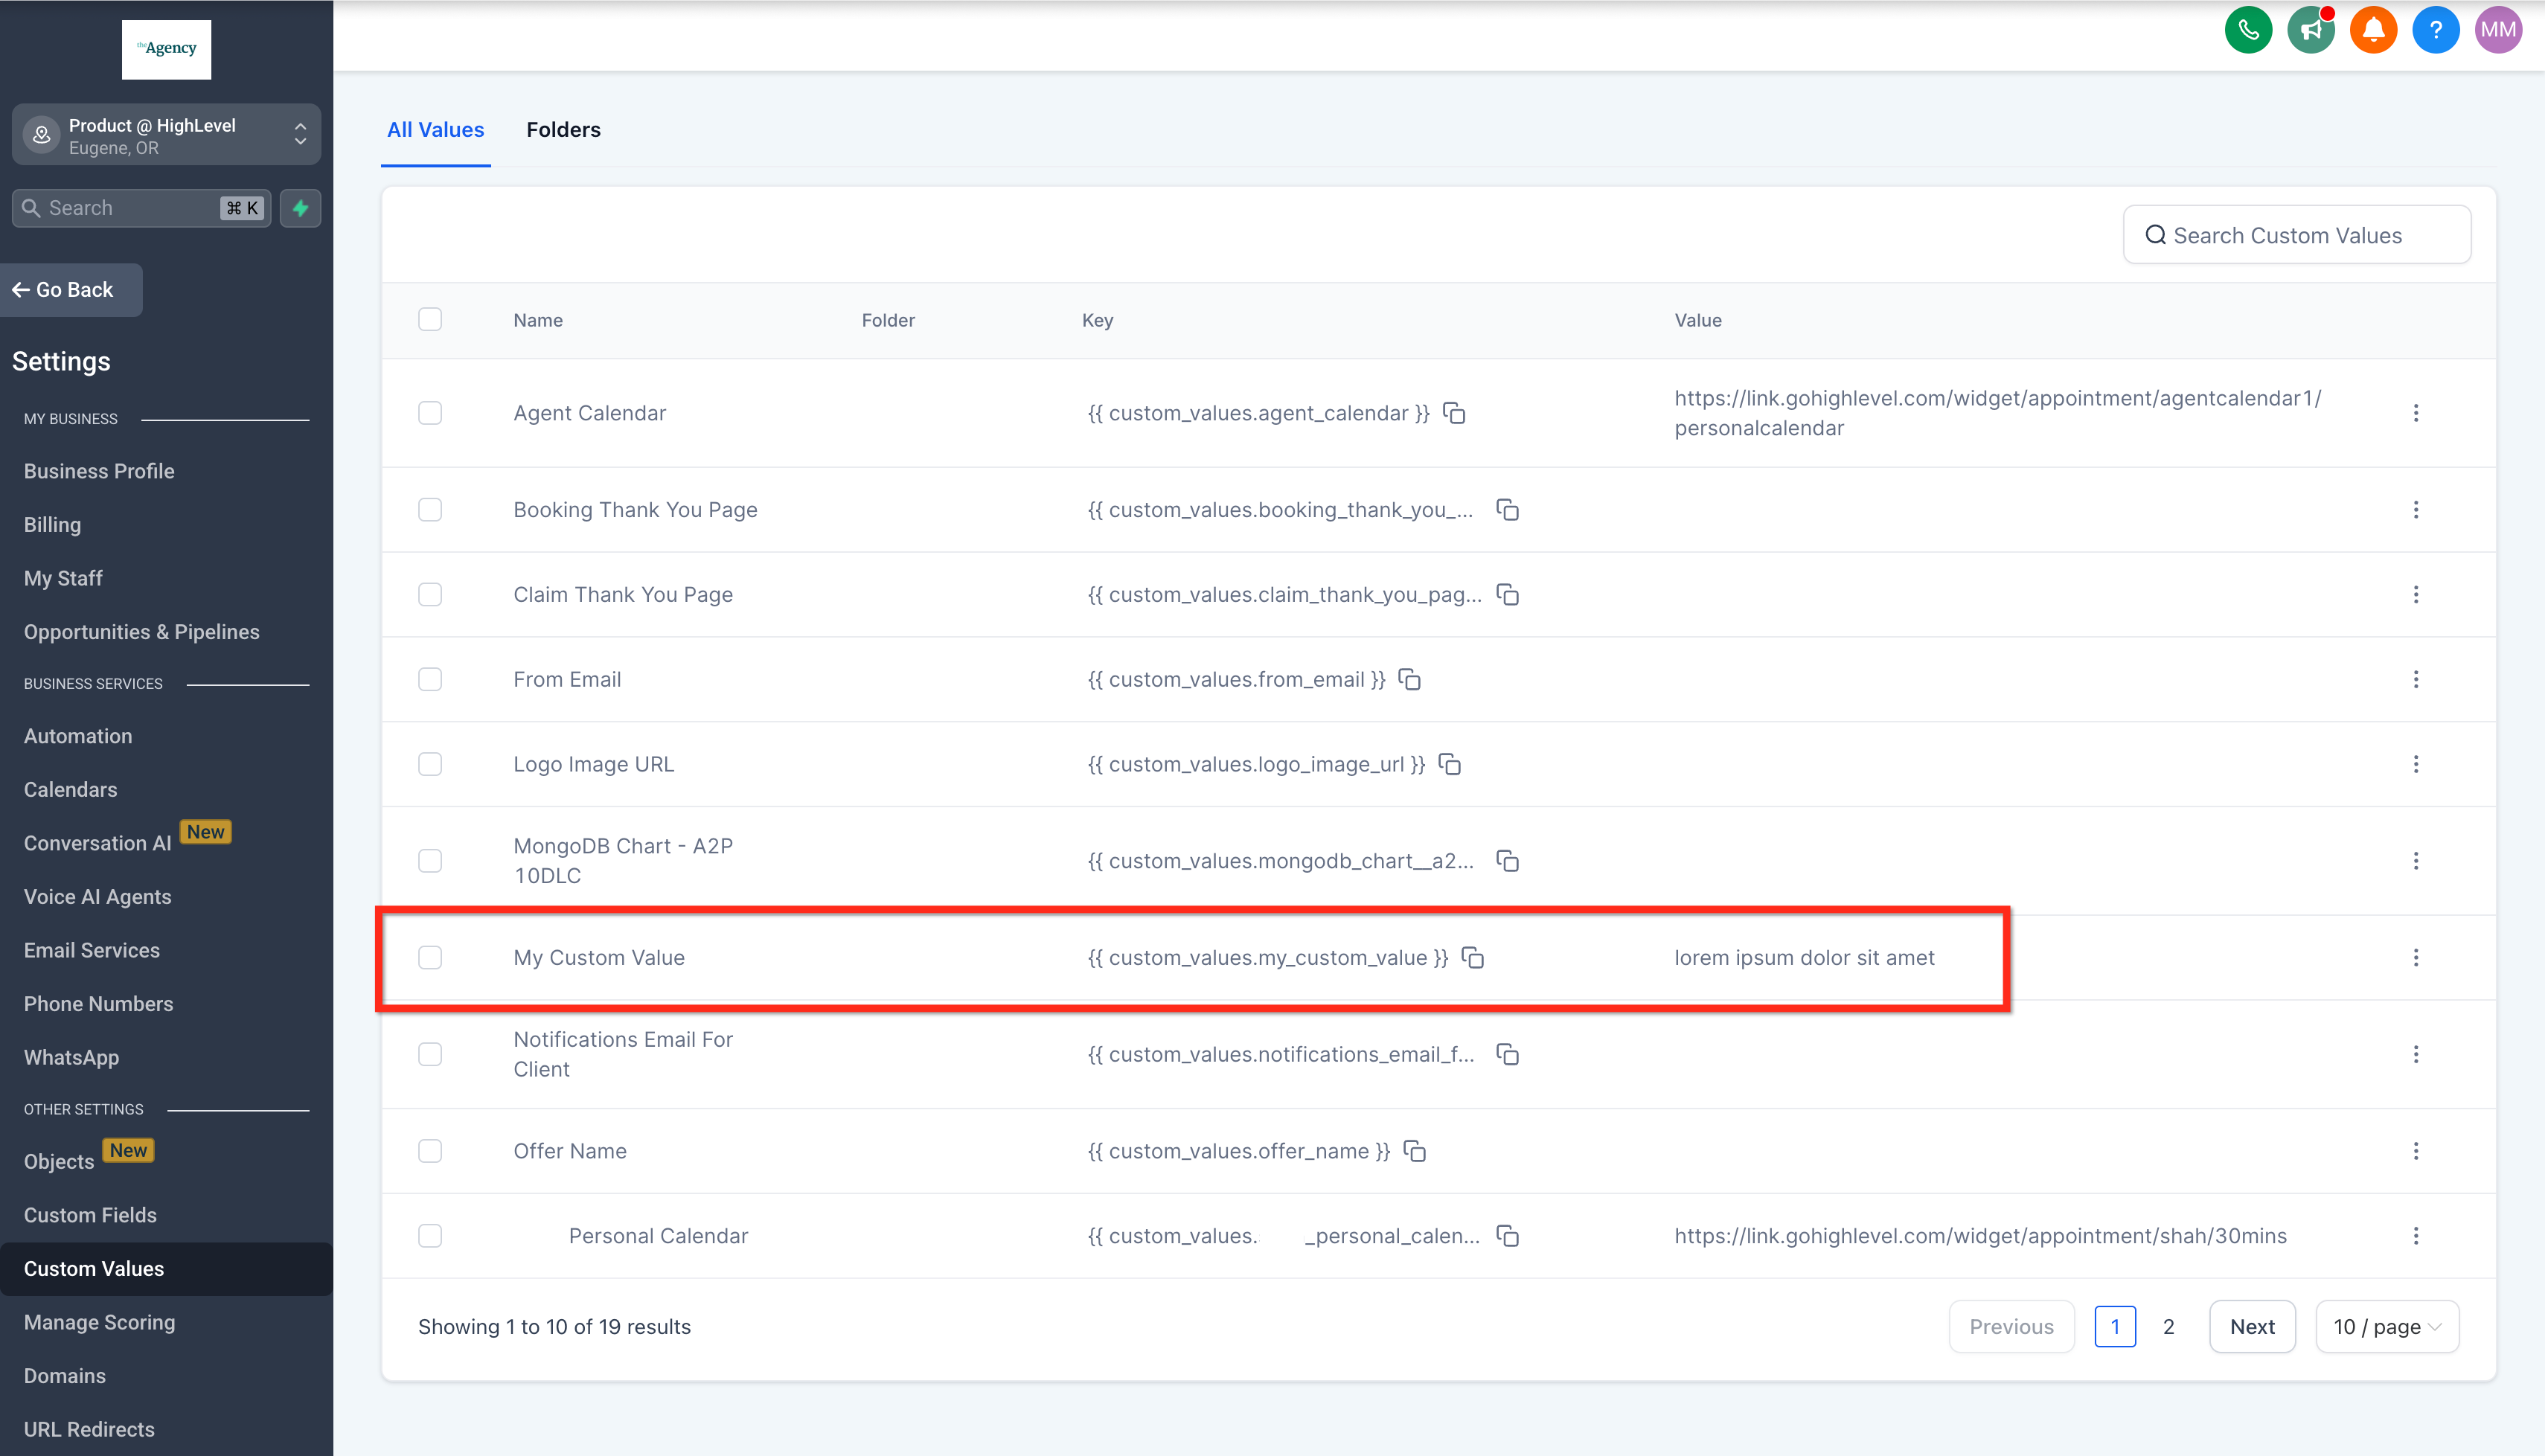Copy the offer_name key
2545x1456 pixels.
pyautogui.click(x=1414, y=1151)
